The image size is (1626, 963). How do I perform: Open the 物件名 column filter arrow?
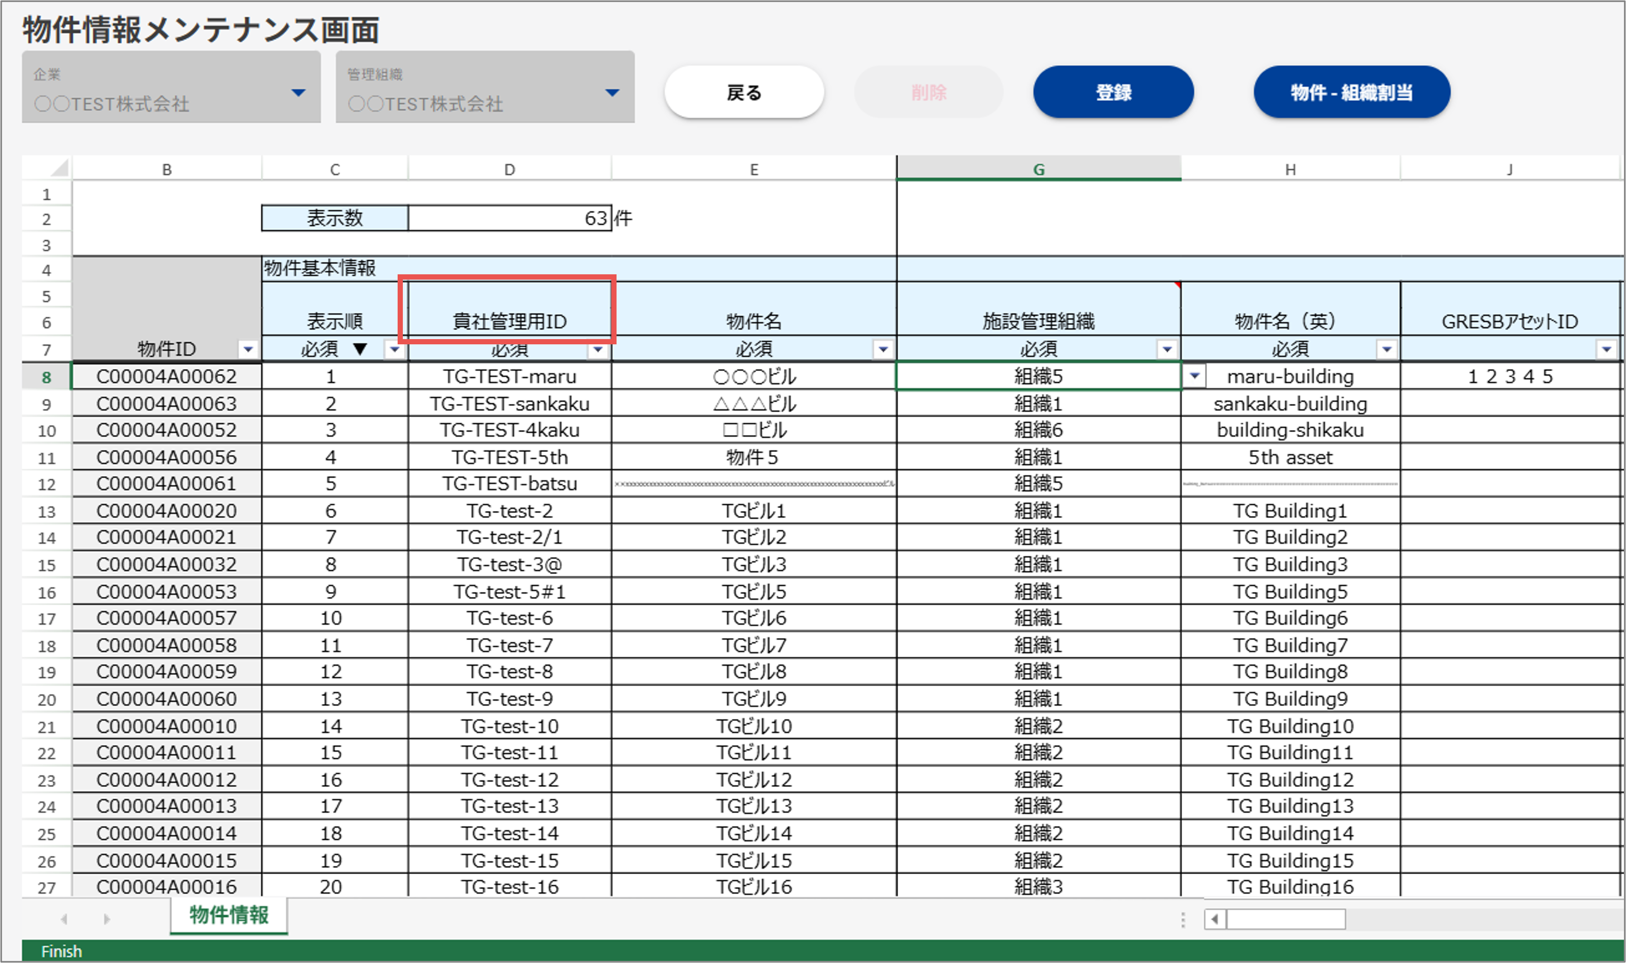[882, 350]
